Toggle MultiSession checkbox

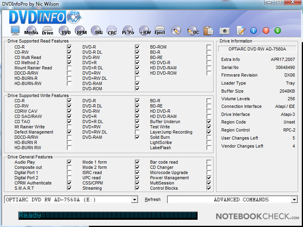(x=209, y=183)
